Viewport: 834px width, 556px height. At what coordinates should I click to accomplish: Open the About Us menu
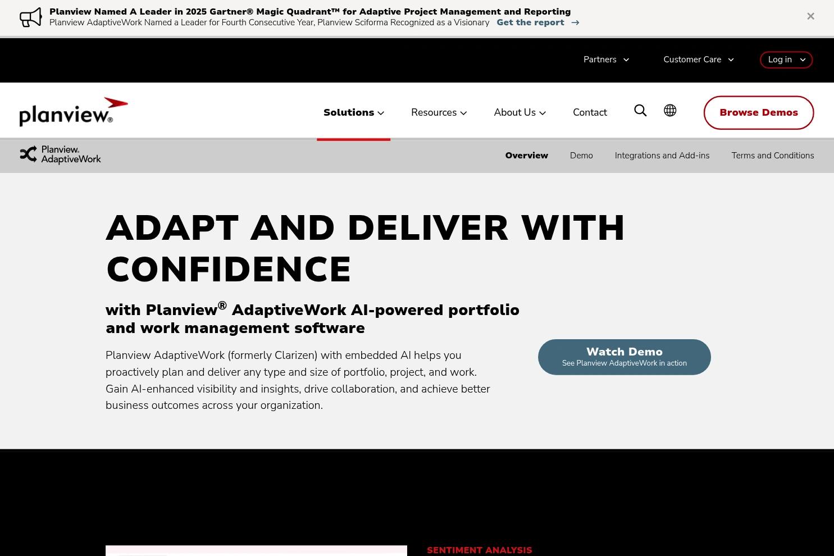click(x=519, y=112)
